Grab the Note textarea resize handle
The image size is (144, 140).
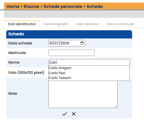[116, 107]
